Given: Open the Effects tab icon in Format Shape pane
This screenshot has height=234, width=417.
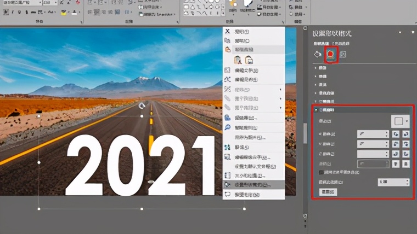Looking at the screenshot, I should coord(330,54).
